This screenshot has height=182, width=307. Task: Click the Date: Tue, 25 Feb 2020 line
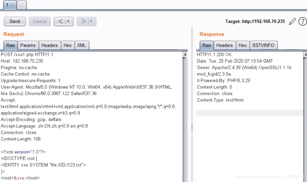pos(235,61)
